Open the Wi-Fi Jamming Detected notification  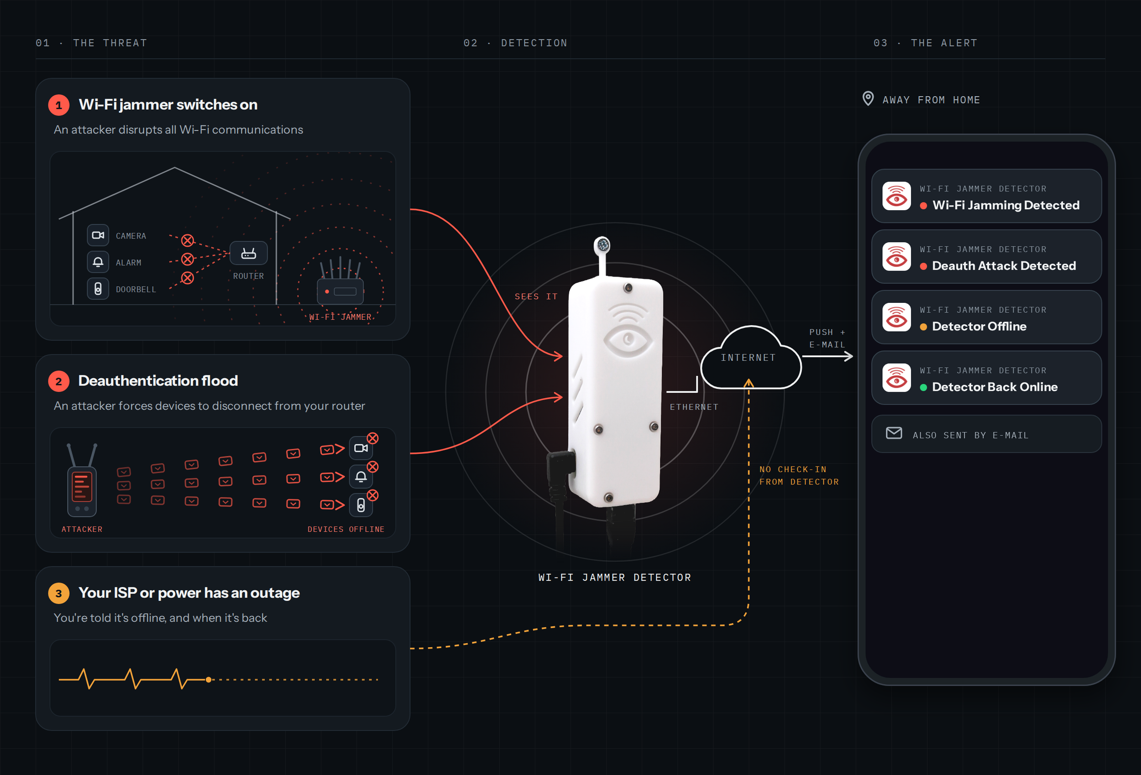(986, 196)
